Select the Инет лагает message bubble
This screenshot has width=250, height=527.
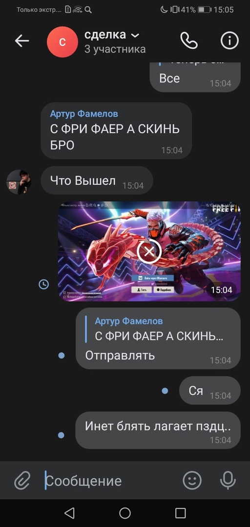(x=158, y=430)
